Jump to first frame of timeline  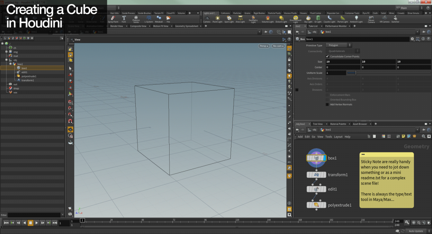[x=6, y=223]
